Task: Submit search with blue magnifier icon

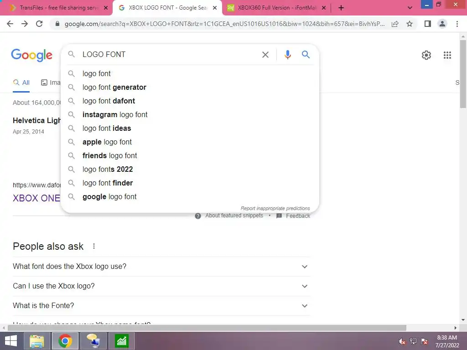Action: (306, 55)
